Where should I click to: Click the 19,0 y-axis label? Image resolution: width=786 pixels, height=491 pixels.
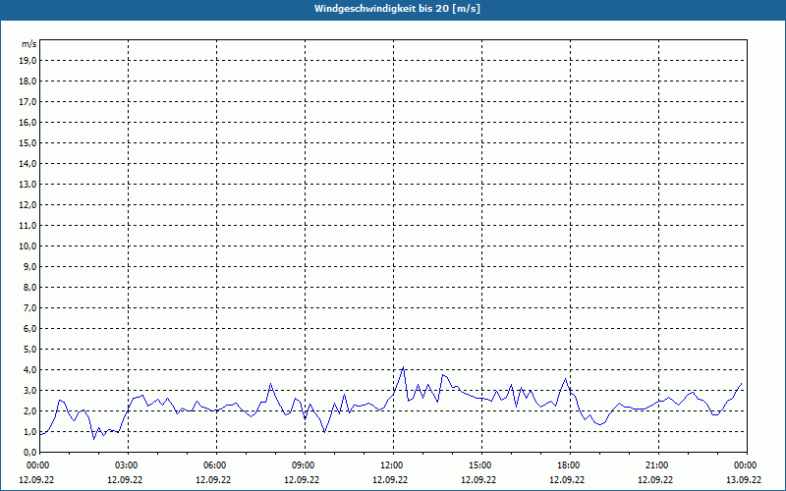click(28, 60)
